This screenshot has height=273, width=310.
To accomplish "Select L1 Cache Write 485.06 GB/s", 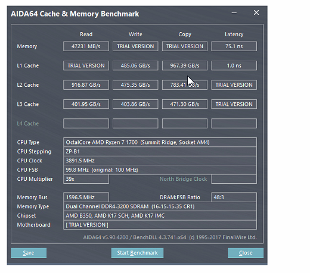I will click(x=135, y=65).
